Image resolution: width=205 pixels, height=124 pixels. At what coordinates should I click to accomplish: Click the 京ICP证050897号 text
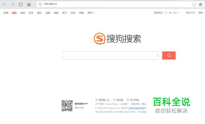pyautogui.click(x=104, y=112)
